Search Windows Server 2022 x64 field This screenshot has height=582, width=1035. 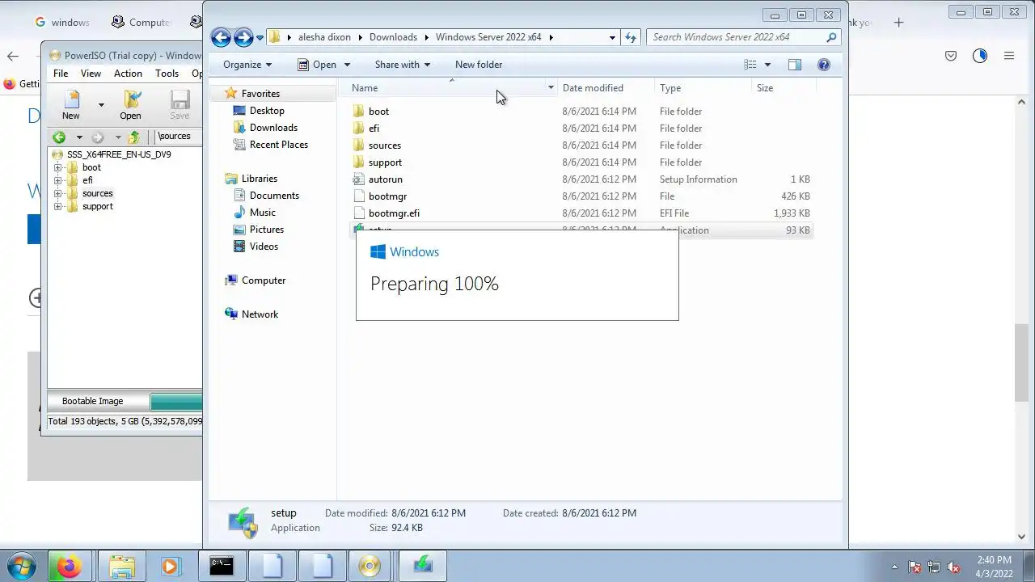click(743, 37)
